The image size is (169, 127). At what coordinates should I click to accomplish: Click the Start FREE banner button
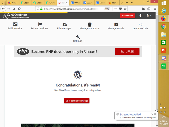pos(127,52)
